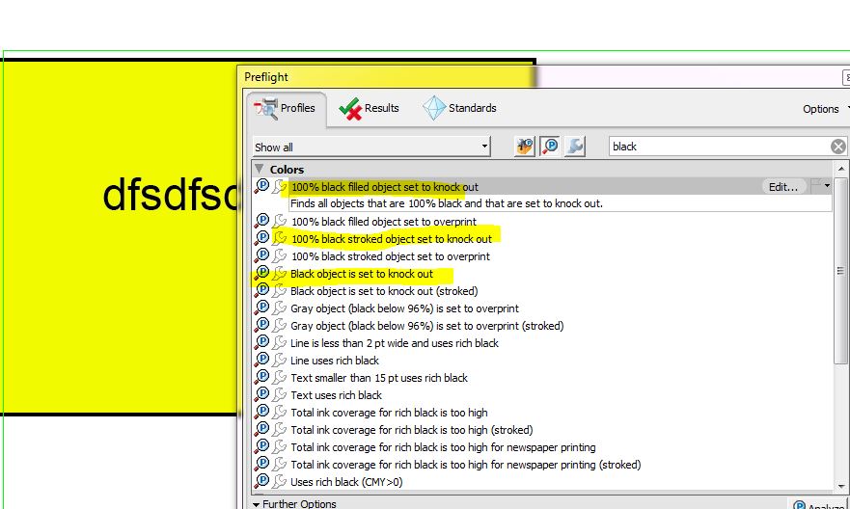Toggle the select profiles toolbar icon
Screen dimensions: 850x509
pos(524,147)
